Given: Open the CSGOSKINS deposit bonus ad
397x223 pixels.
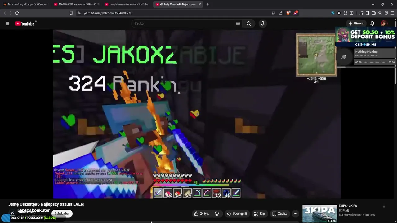Looking at the screenshot, I should tap(366, 37).
